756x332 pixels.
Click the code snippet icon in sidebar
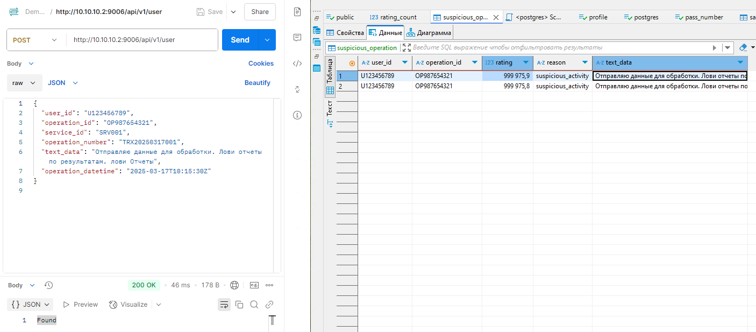(x=297, y=63)
